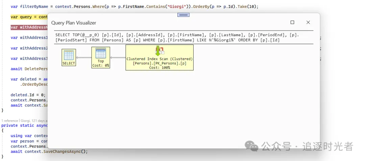Click the '1 reference' CodeLens link
Screen dimensions: 365x161
[9, 121]
